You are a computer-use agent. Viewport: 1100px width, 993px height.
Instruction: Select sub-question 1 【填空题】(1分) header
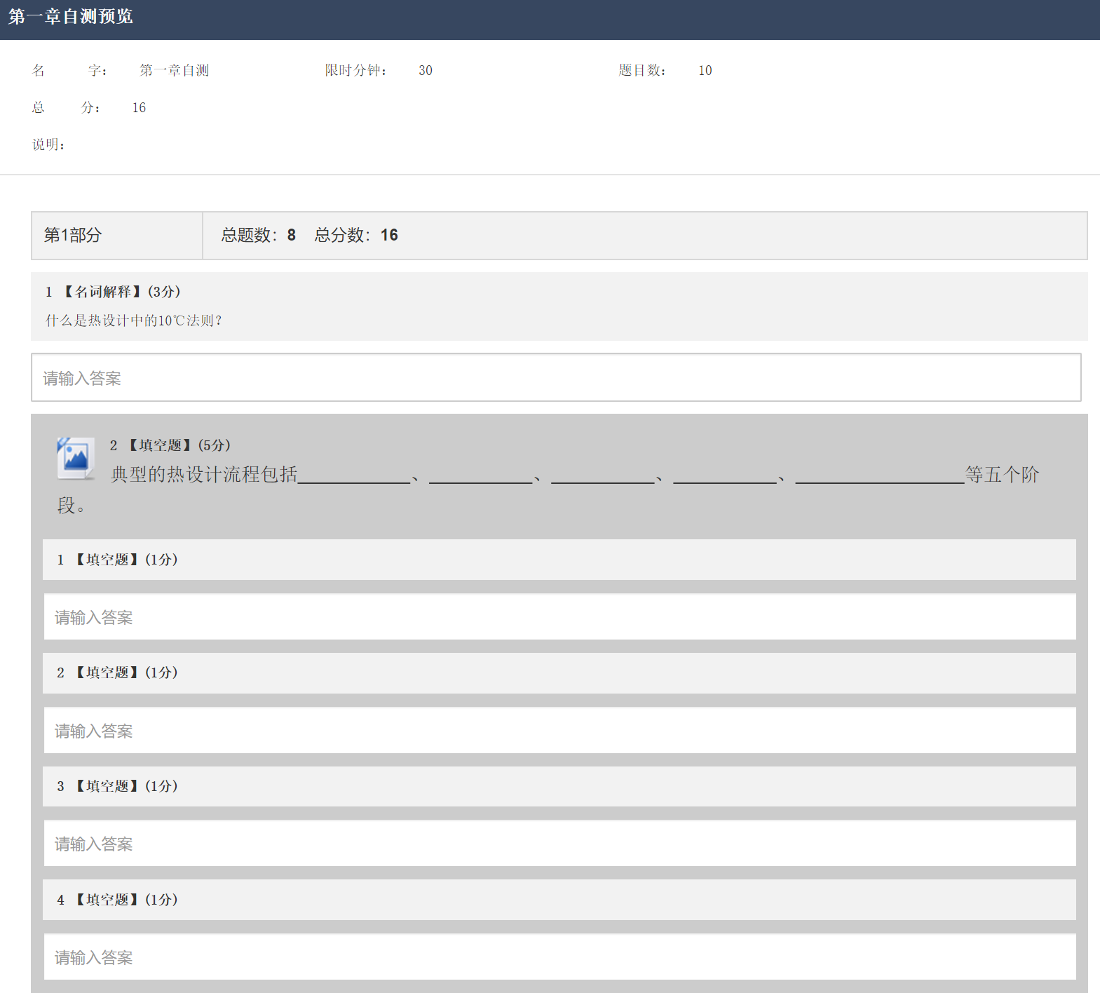[125, 560]
